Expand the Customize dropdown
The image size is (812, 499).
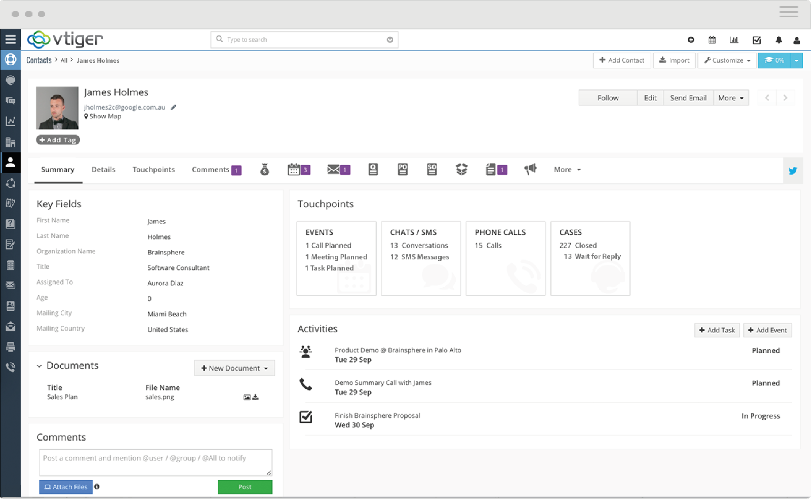pos(727,60)
